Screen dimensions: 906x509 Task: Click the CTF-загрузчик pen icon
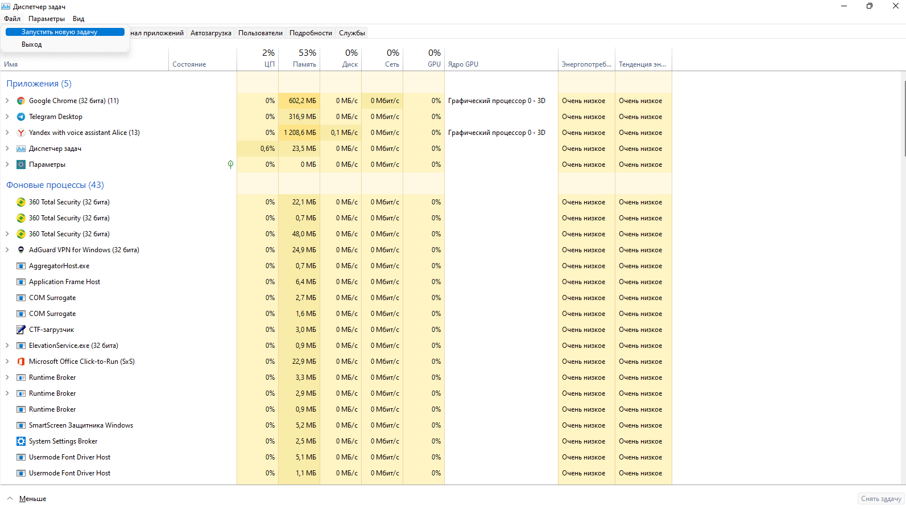pyautogui.click(x=21, y=330)
